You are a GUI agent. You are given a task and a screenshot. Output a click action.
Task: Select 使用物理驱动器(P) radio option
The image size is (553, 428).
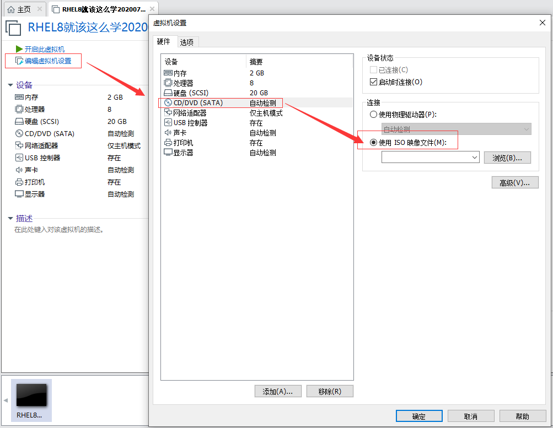point(373,115)
